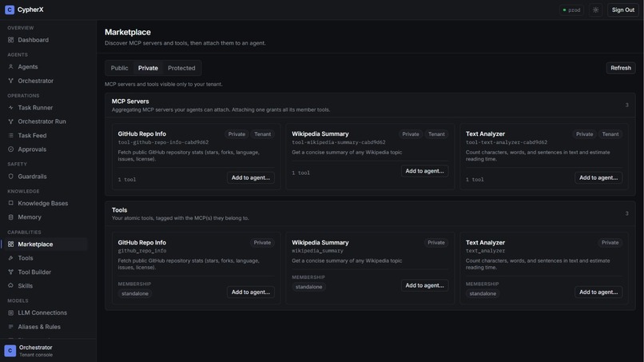Add github_repo_info tool to agent

[x=251, y=292]
